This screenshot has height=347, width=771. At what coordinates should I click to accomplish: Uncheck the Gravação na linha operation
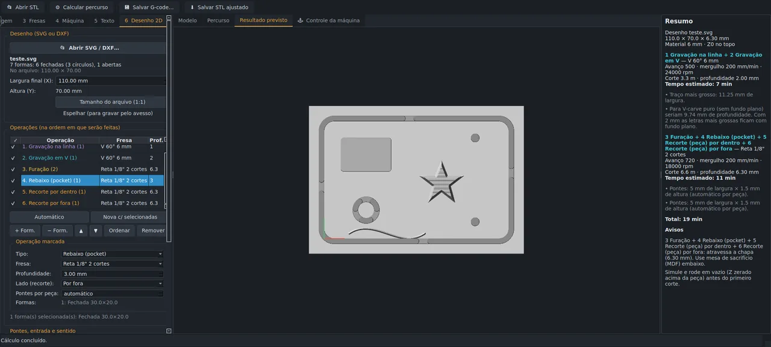coord(13,146)
